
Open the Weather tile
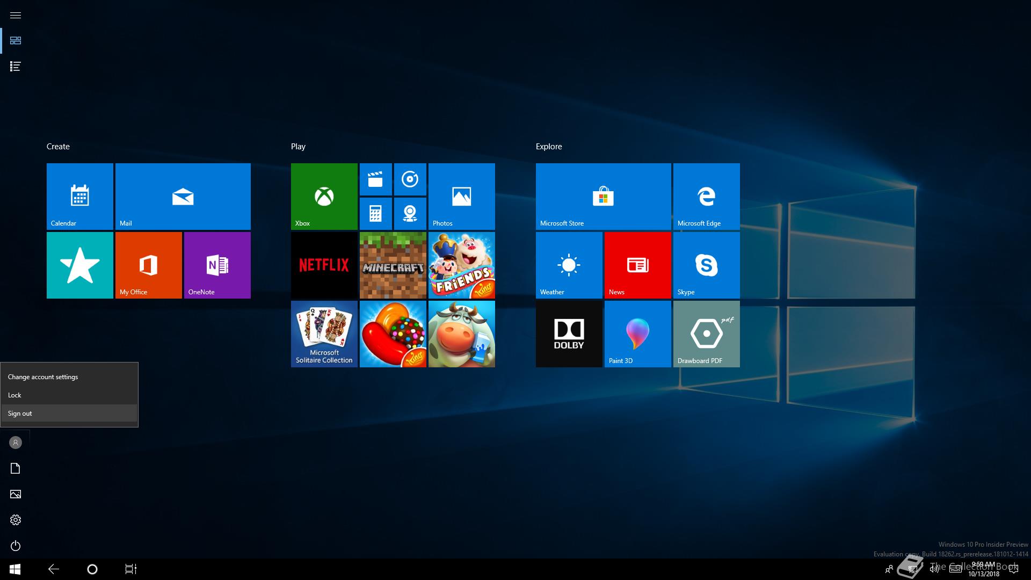tap(569, 265)
